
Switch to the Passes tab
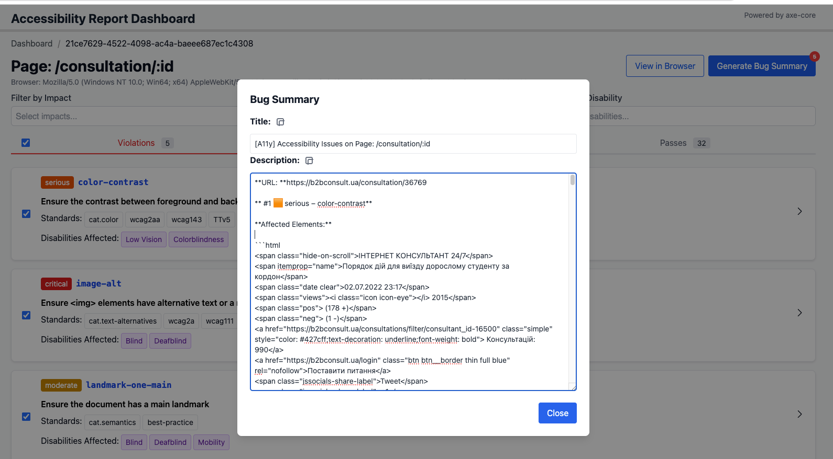click(x=673, y=143)
